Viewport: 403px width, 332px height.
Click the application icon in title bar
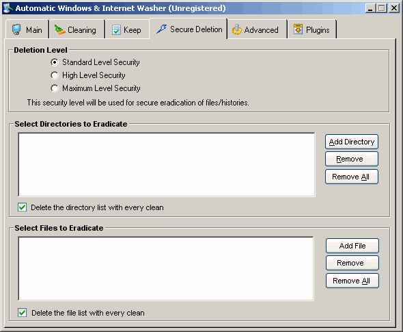click(x=8, y=8)
